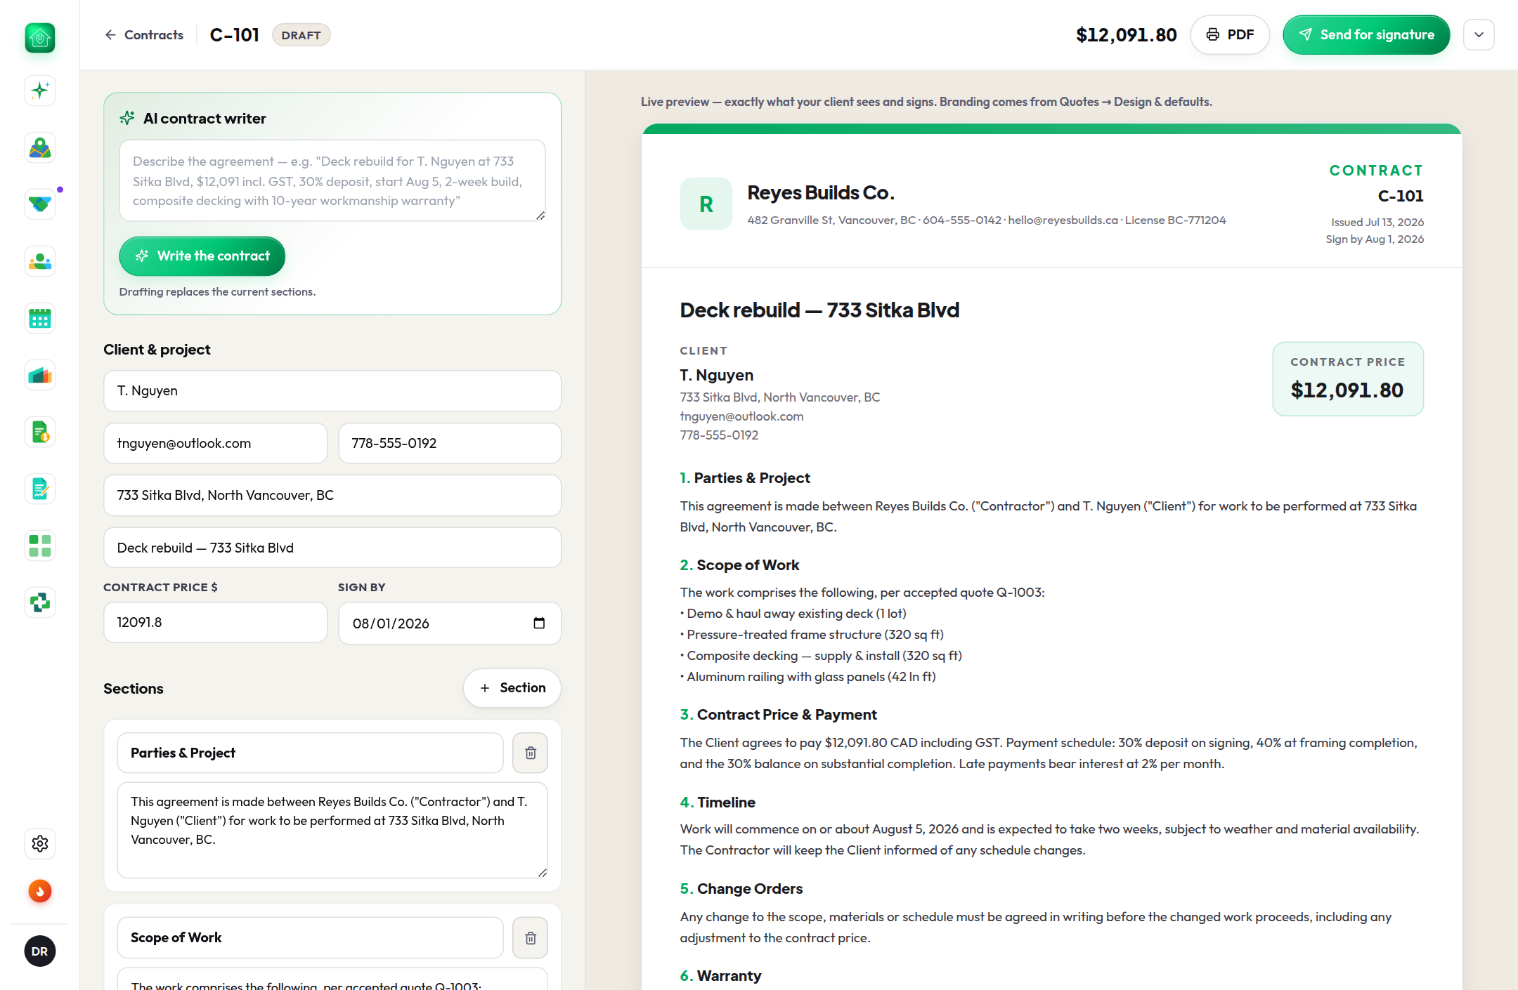Click '5. Change Orders' preview heading
The height and width of the screenshot is (990, 1518).
[x=741, y=889]
